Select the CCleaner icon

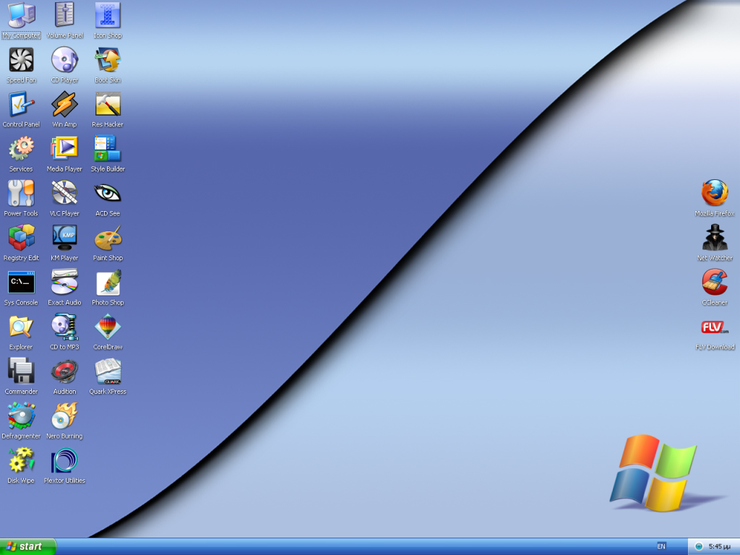(715, 283)
